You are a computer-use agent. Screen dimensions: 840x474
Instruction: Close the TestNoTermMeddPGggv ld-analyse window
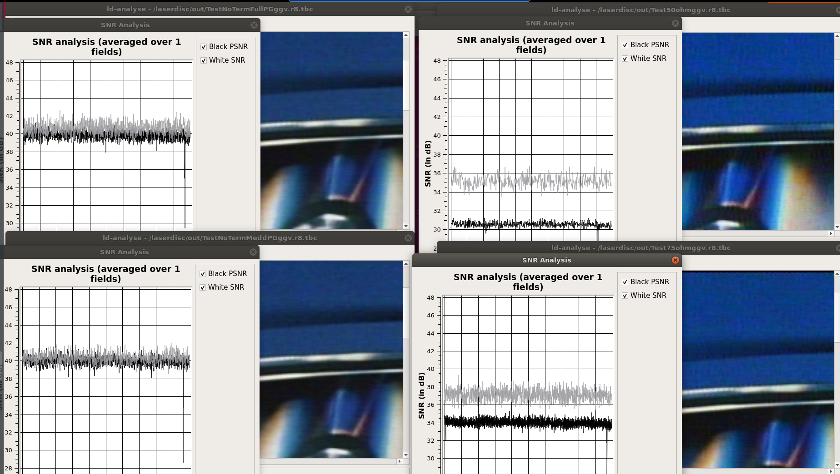[408, 238]
